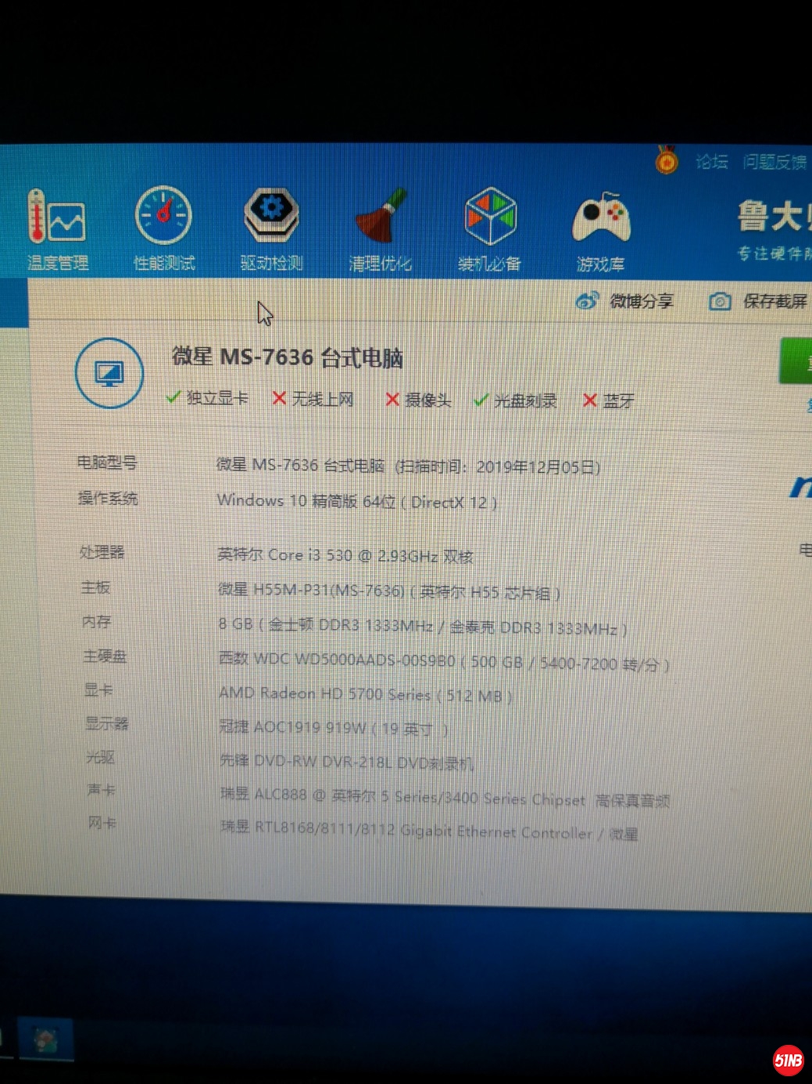This screenshot has height=1084, width=812.
Task: Select the 显卡 row label
Action: [x=98, y=690]
